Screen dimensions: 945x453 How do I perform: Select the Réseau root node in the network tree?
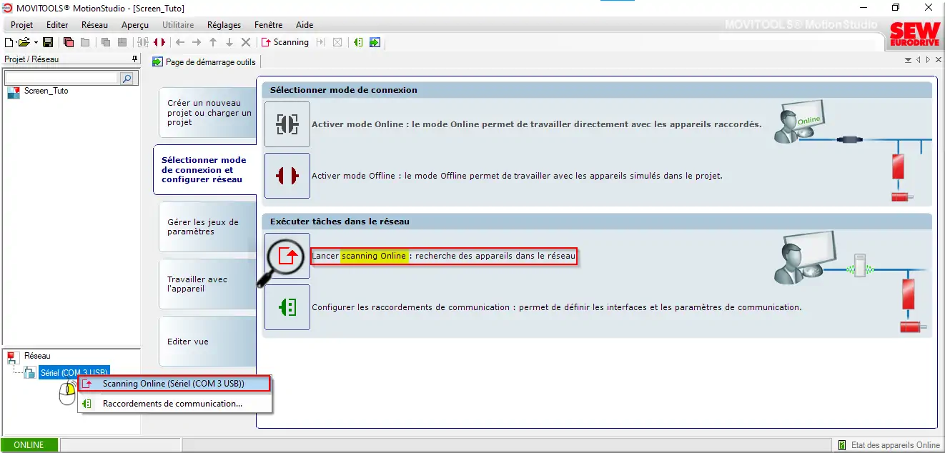click(x=37, y=356)
